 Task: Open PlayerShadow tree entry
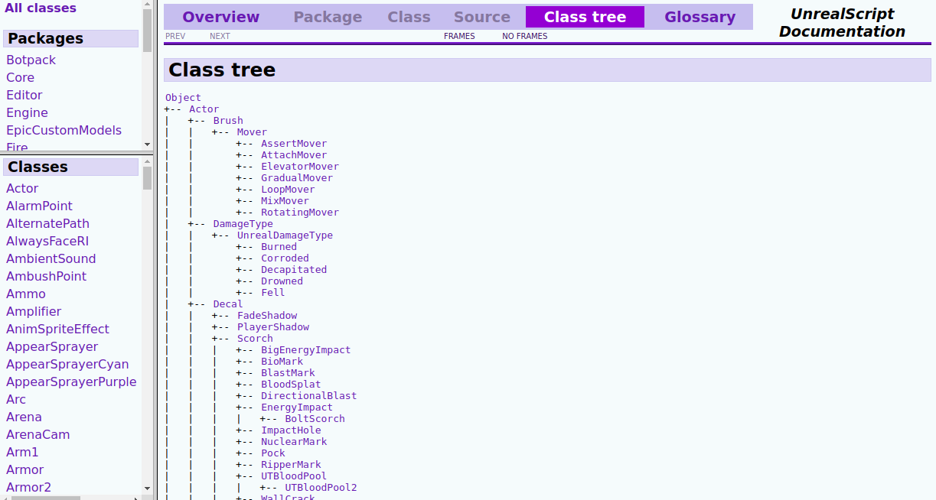[x=273, y=326]
